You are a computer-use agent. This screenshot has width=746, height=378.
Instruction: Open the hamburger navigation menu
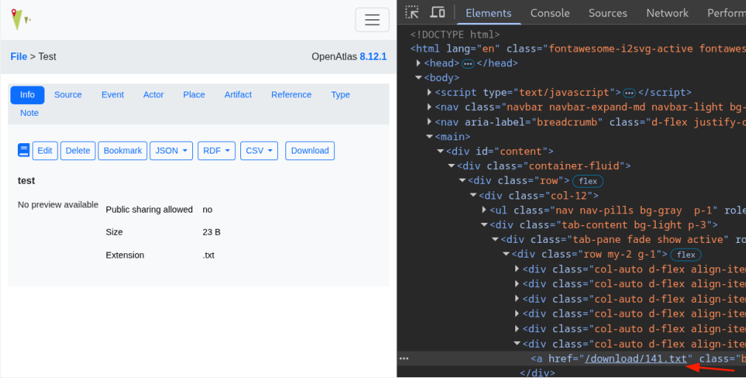372,20
